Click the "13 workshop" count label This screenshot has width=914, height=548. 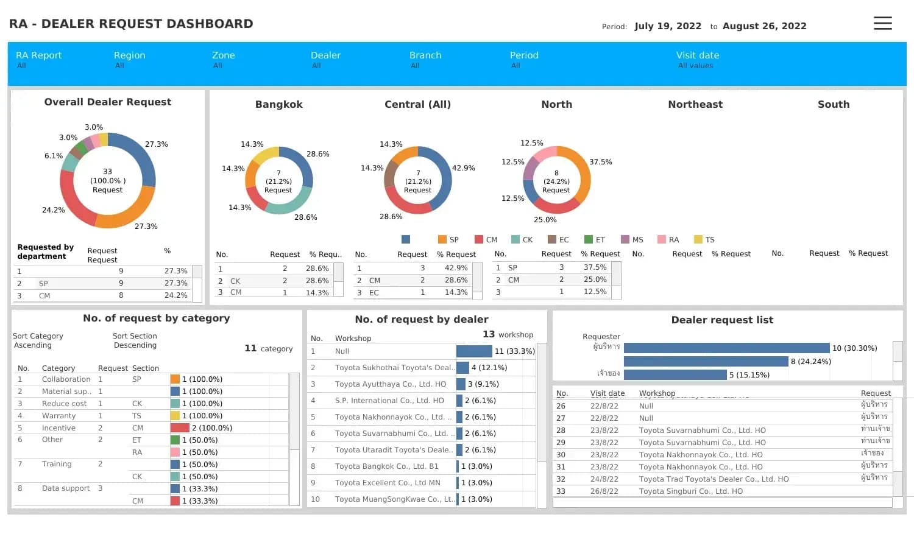click(508, 334)
